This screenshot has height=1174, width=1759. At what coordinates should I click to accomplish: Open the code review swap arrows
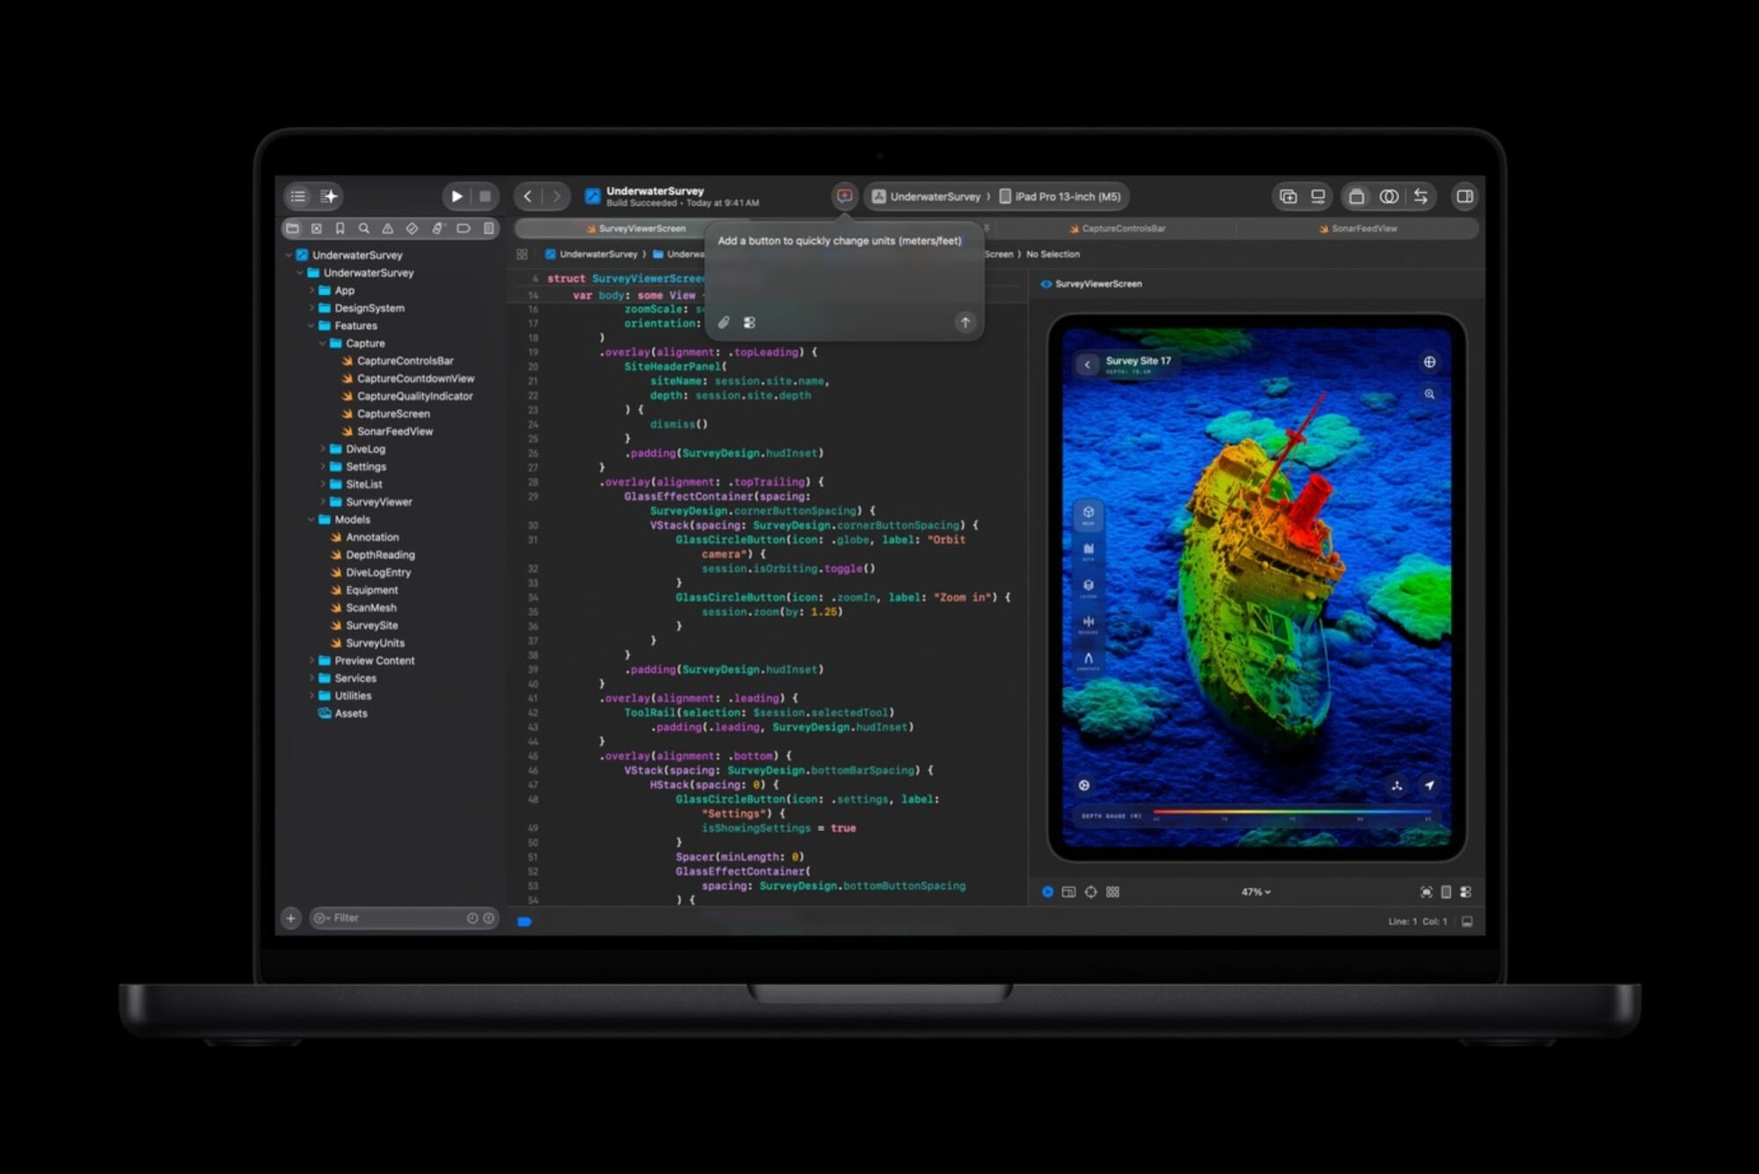(1420, 196)
